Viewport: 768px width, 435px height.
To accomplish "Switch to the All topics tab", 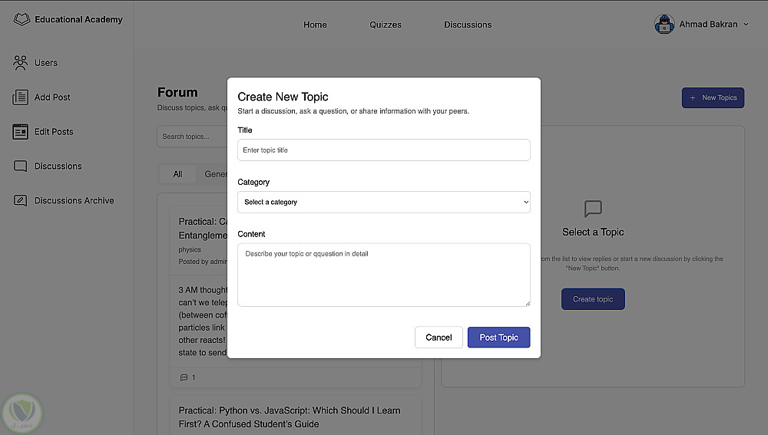I will (177, 174).
